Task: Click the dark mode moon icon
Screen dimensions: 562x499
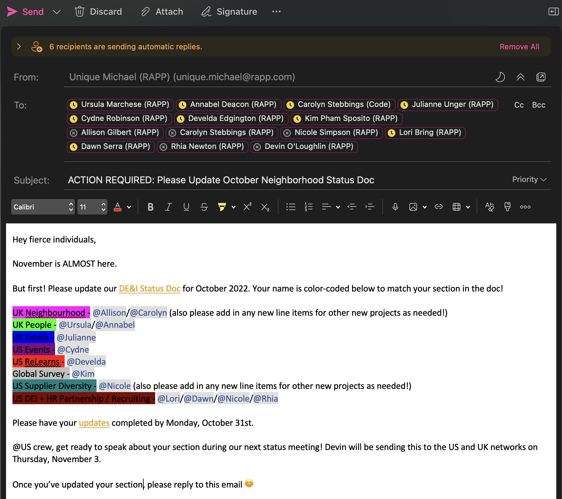Action: (500, 77)
